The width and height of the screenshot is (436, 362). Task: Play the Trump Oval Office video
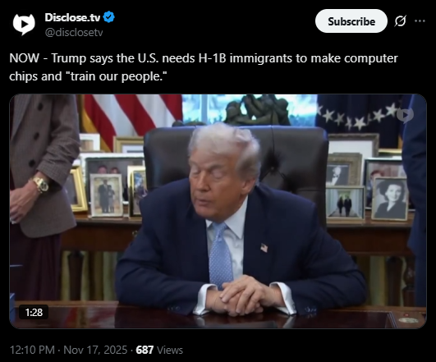218,211
